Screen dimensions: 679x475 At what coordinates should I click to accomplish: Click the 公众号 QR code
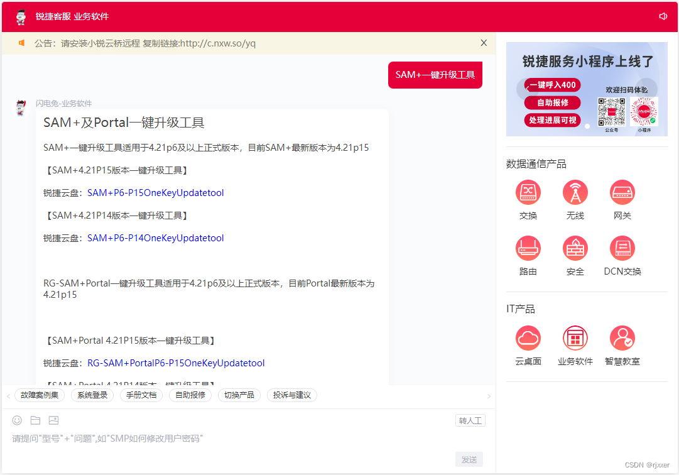click(x=611, y=112)
